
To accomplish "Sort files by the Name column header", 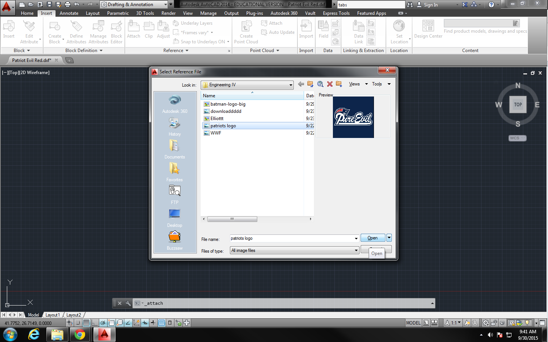I will click(252, 96).
